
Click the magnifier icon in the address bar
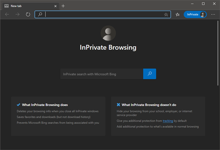40,14
